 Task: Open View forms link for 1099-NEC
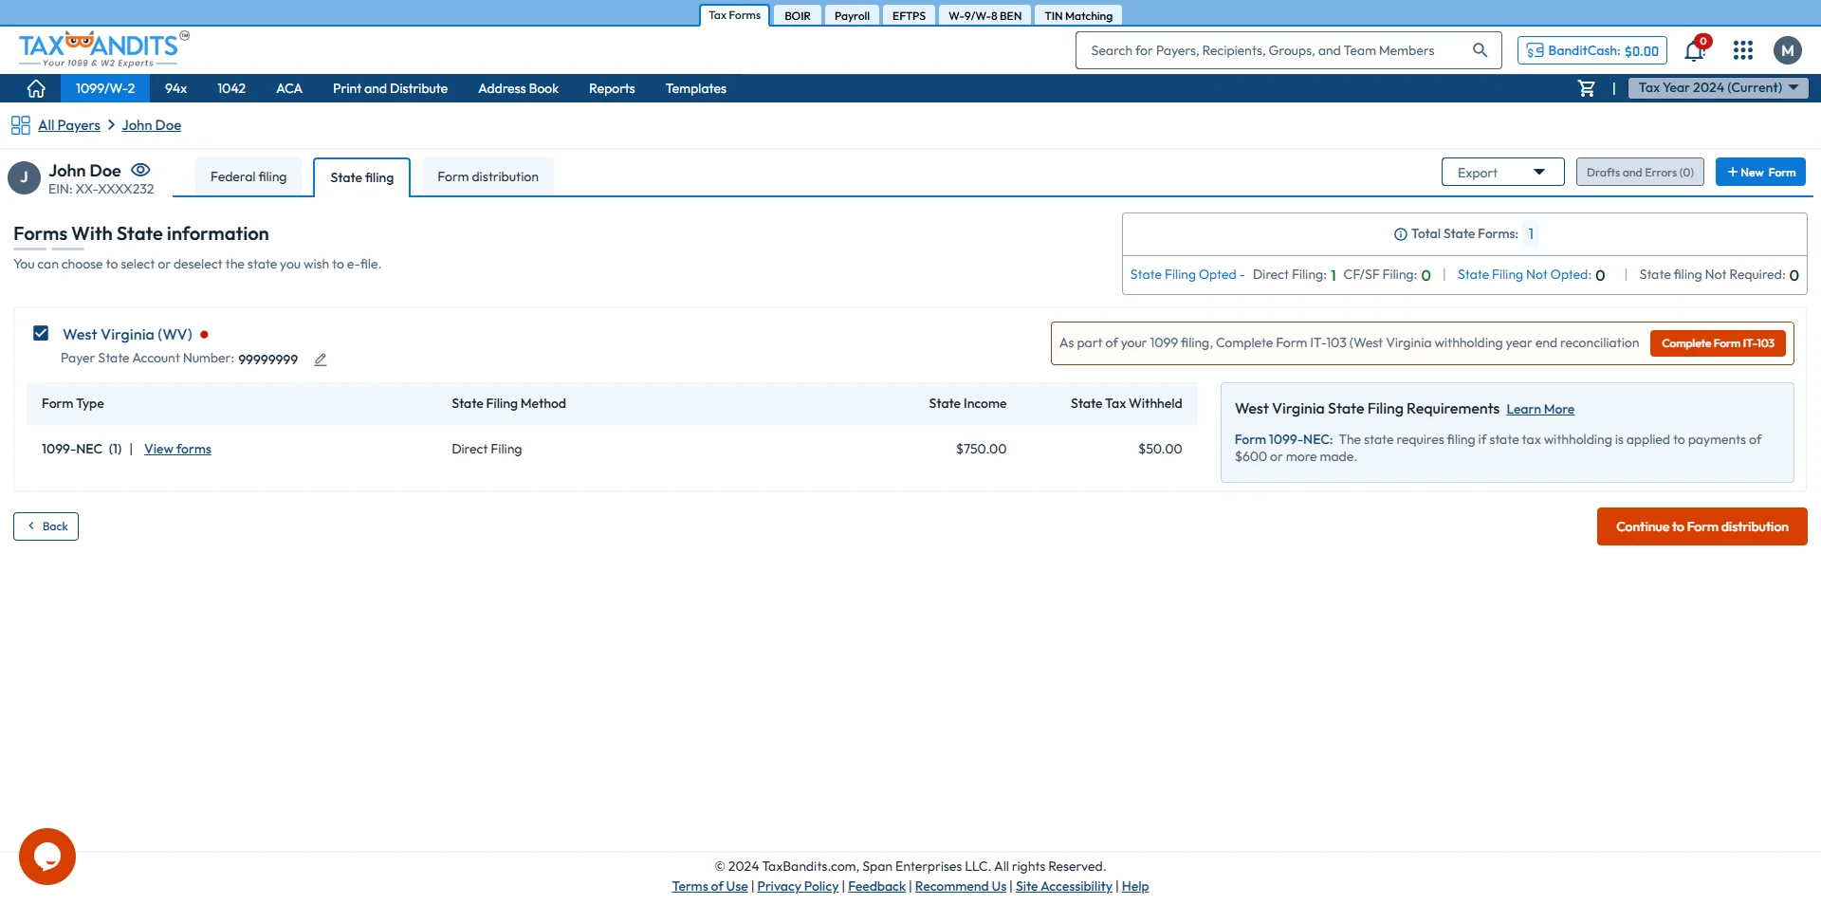pyautogui.click(x=177, y=449)
